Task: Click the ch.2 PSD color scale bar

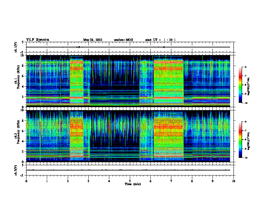Action: [240, 140]
